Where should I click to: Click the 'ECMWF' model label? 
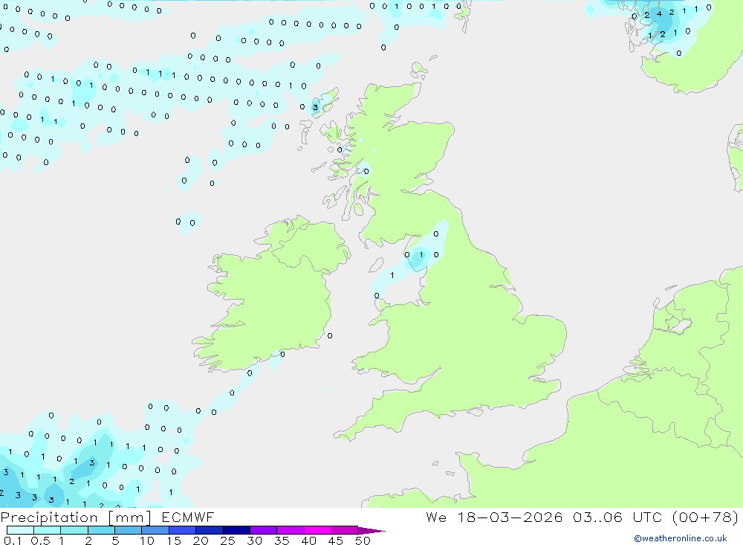pyautogui.click(x=188, y=517)
